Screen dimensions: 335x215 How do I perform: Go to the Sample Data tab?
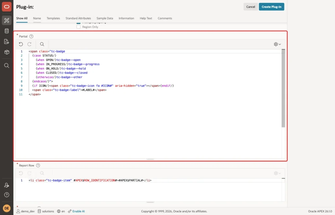pos(105,18)
